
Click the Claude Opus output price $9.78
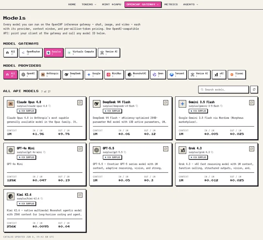64,134
